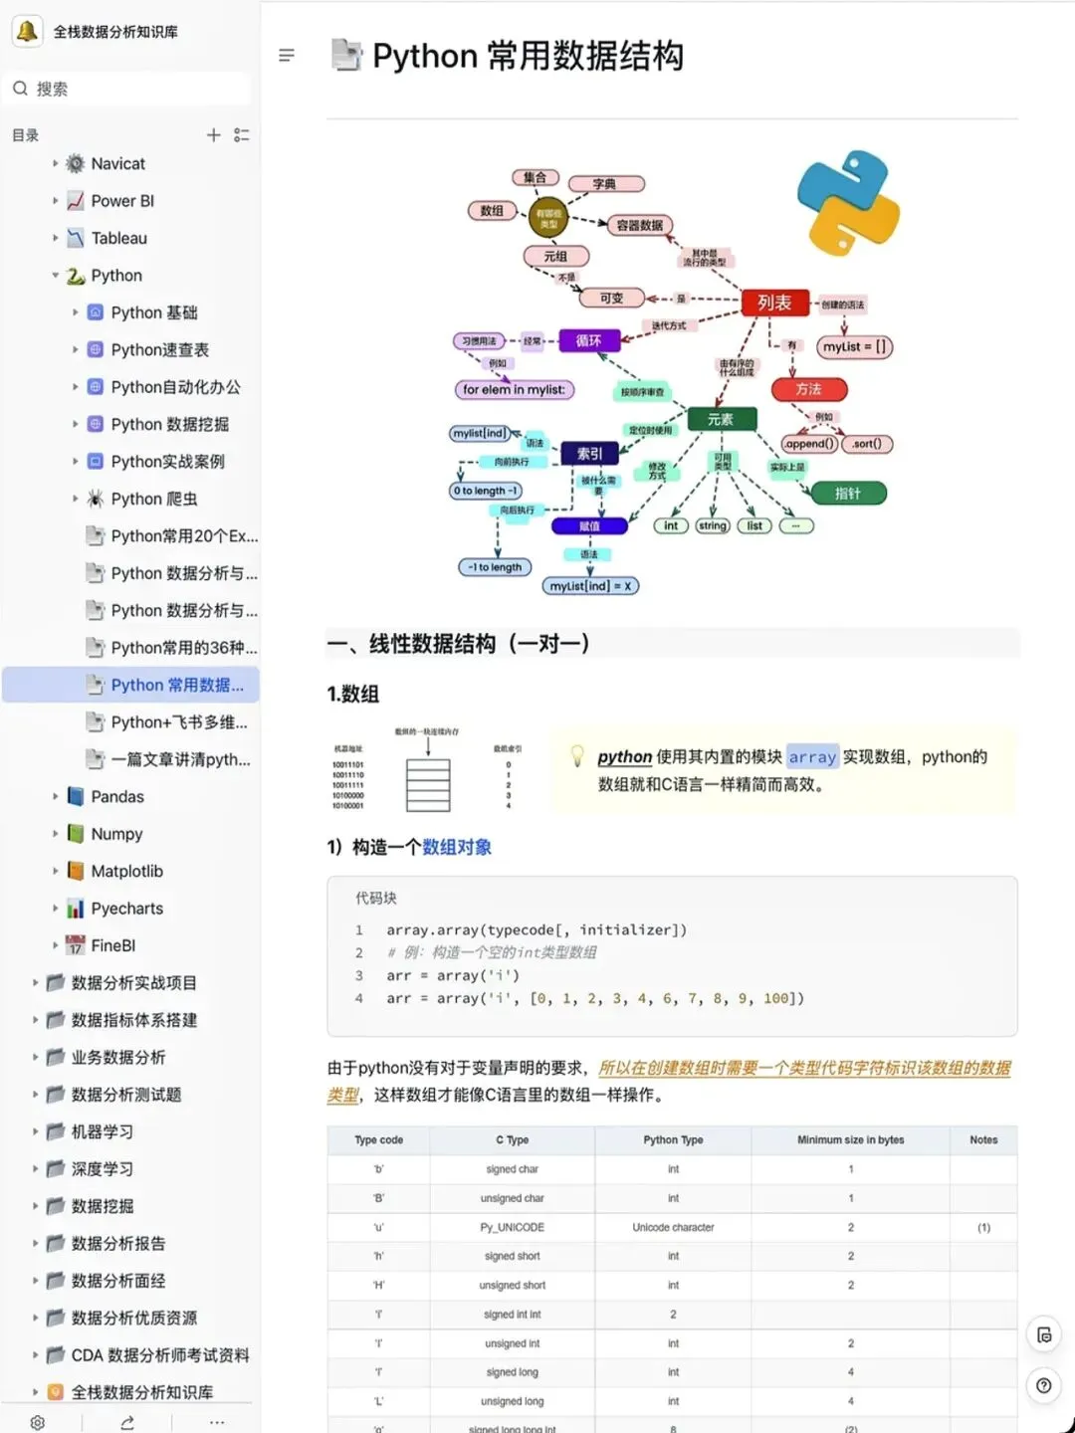
Task: Click the Pandas book icon
Action: tap(76, 796)
